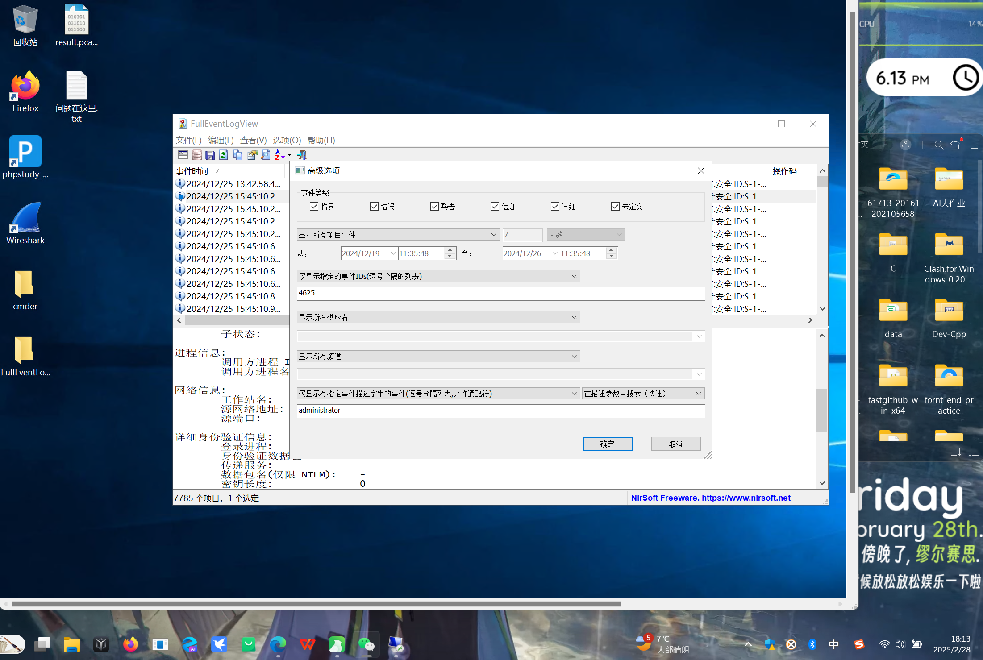
Task: Toggle the 警告 checkbox
Action: (x=434, y=207)
